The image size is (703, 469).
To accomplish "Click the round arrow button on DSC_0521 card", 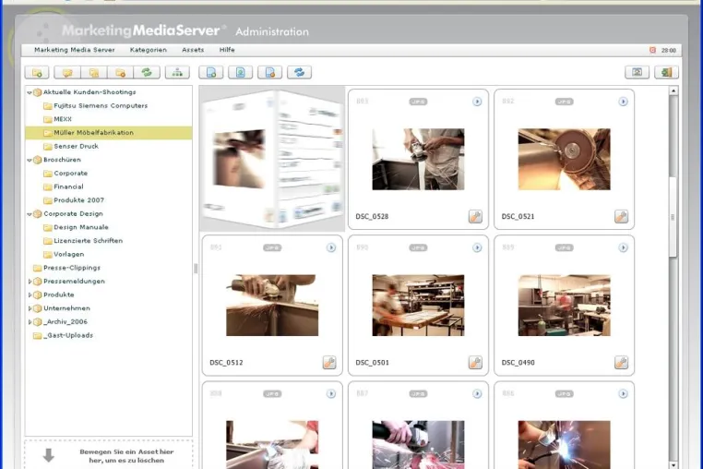I will (623, 102).
